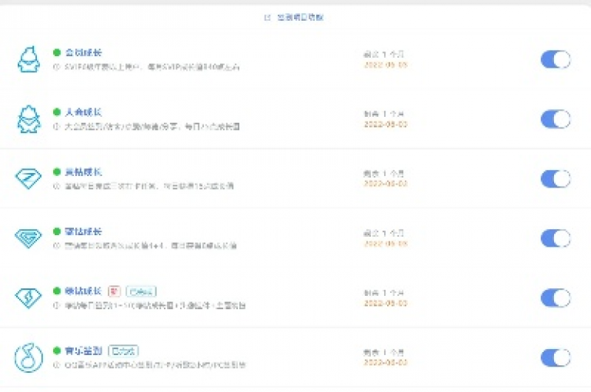Click the orange expiry date in the first row

point(386,65)
